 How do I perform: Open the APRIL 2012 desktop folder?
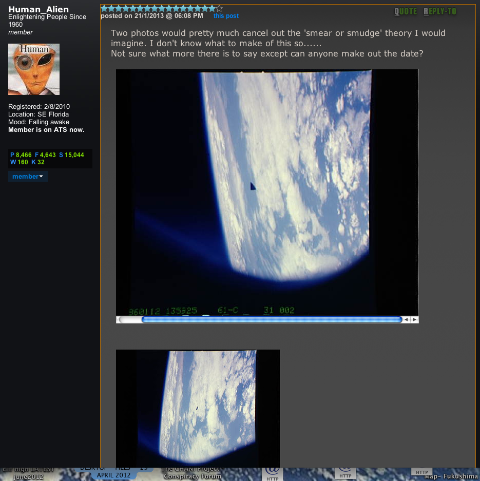(x=113, y=475)
